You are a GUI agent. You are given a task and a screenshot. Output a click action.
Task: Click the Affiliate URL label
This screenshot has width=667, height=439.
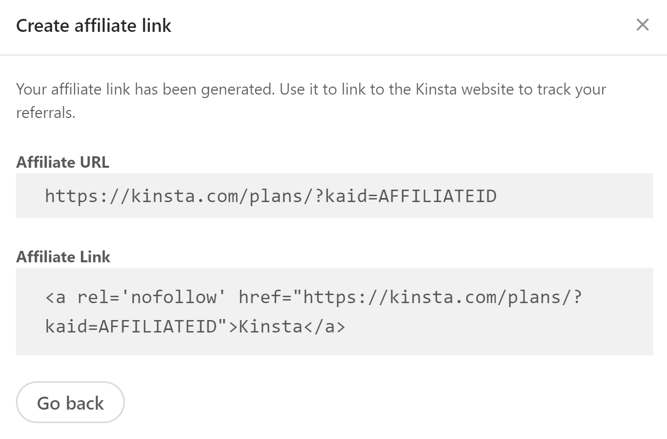tap(63, 162)
